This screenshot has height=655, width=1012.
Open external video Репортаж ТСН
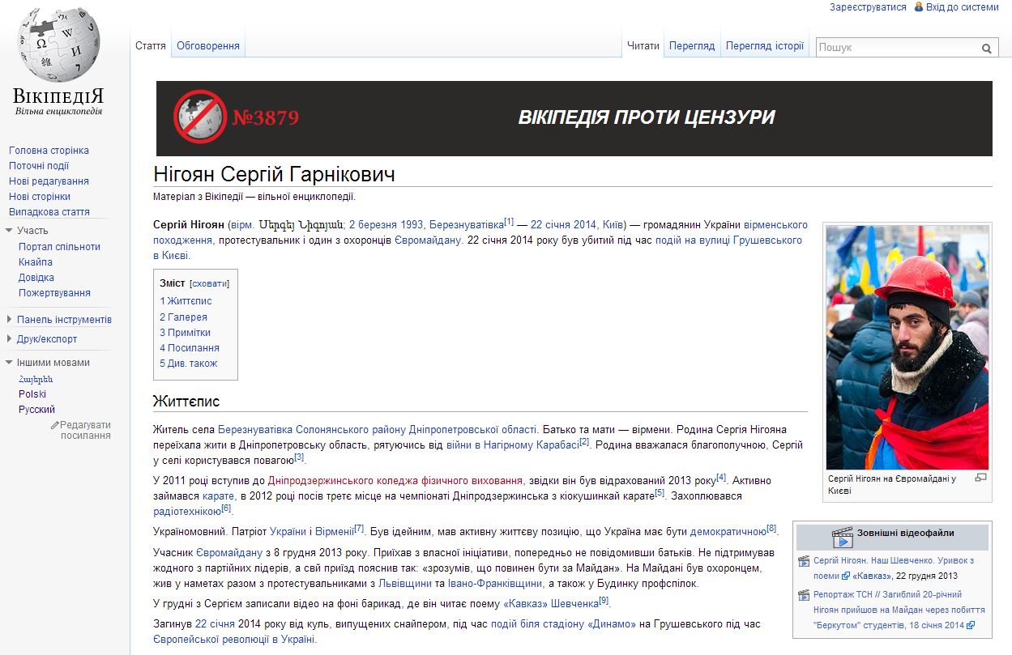899,609
